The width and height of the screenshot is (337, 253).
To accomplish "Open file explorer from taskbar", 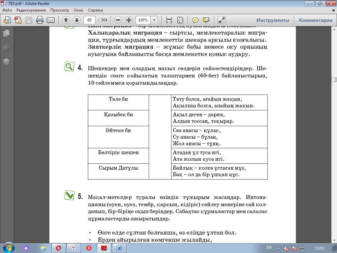I will pyautogui.click(x=43, y=248).
